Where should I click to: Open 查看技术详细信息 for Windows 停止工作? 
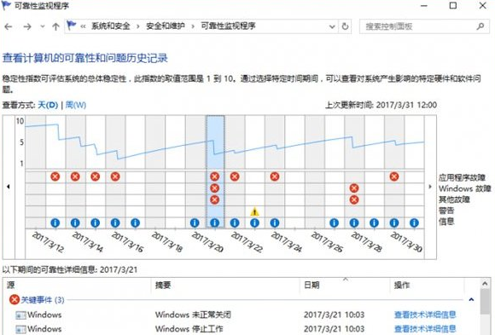coord(425,329)
